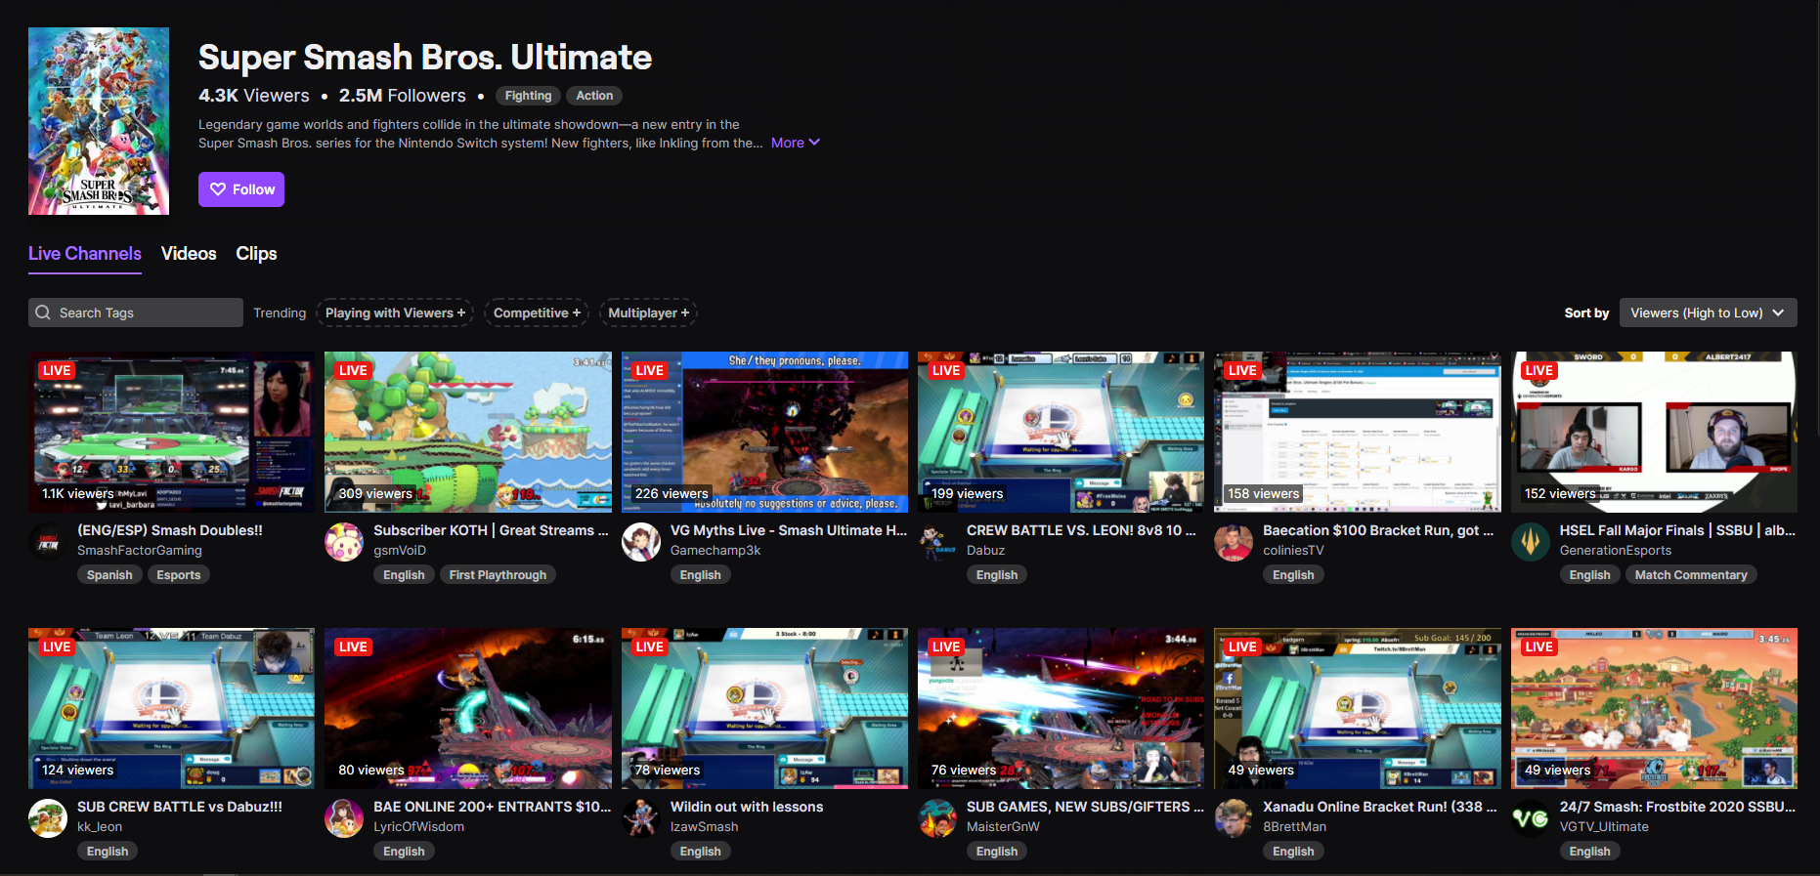Open stream title SUB CREW BATTLE vs Dabuz!!!

[x=180, y=807]
